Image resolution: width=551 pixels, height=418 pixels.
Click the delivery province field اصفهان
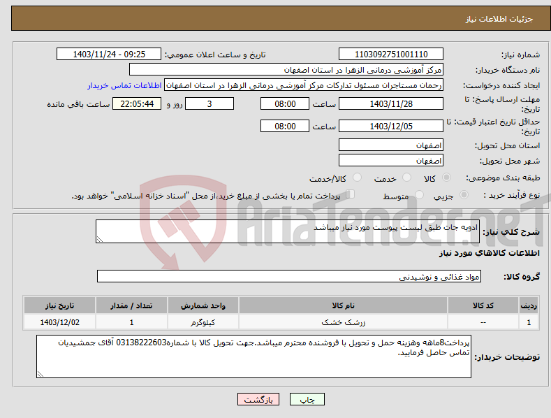click(x=391, y=145)
